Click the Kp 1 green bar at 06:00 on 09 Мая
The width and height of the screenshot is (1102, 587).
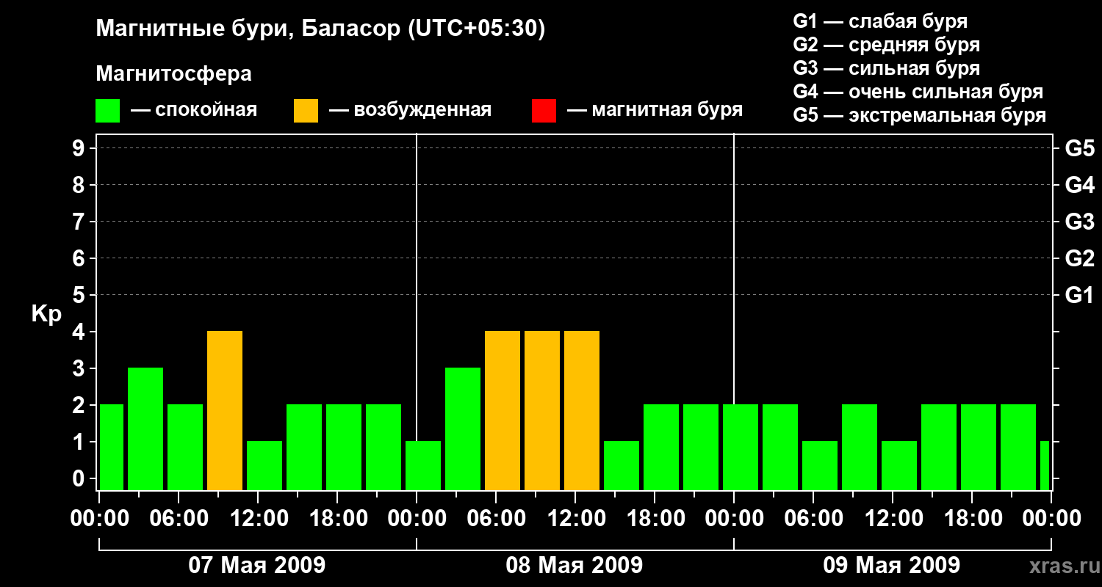820,466
